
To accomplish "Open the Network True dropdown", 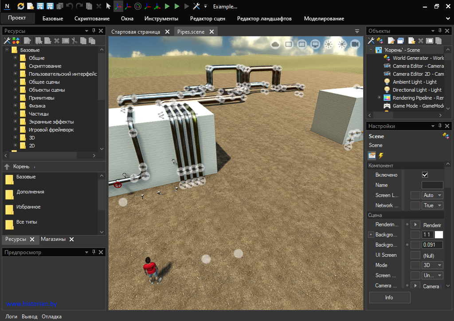I will (x=433, y=205).
